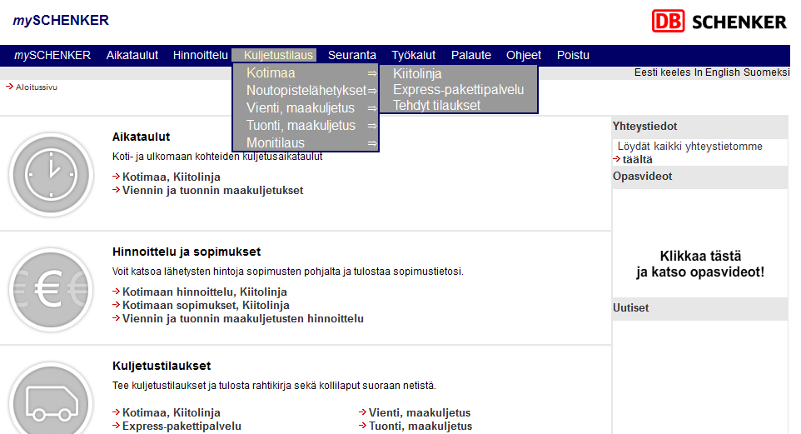
Task: Open the Hinnoittelu menu
Action: (200, 55)
